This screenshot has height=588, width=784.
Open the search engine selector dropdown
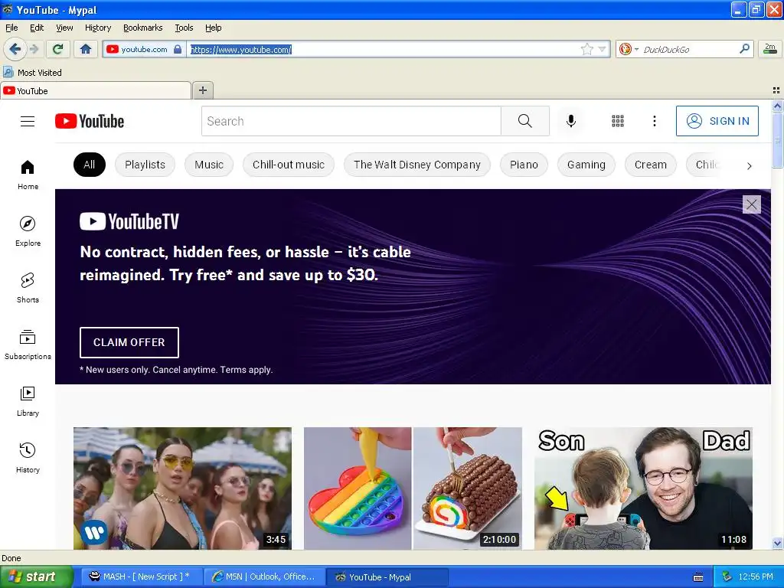point(629,49)
